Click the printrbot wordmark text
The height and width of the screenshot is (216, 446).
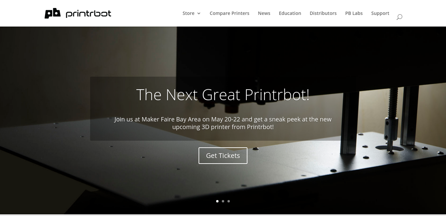pyautogui.click(x=88, y=14)
